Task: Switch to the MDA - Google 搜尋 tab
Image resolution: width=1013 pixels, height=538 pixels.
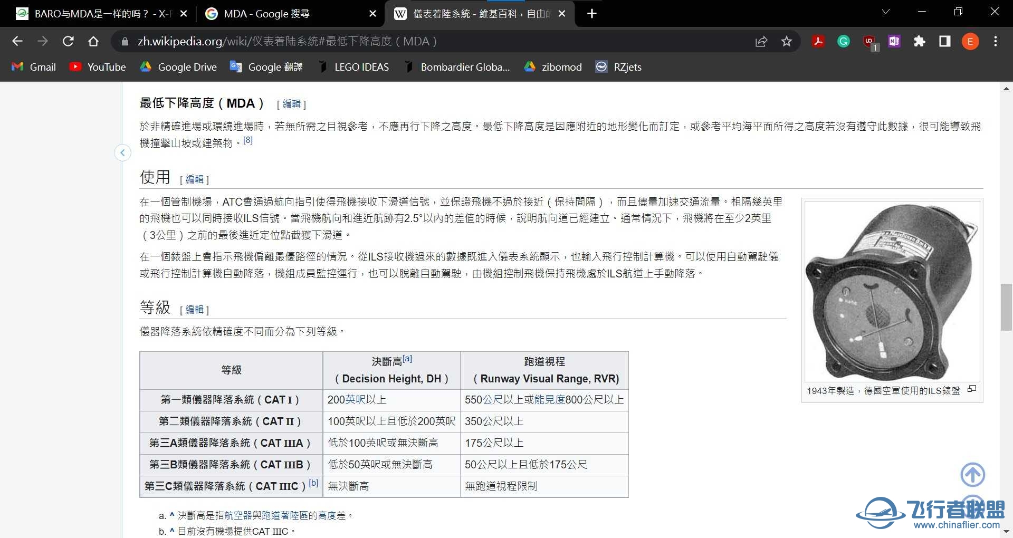Action: pyautogui.click(x=285, y=14)
